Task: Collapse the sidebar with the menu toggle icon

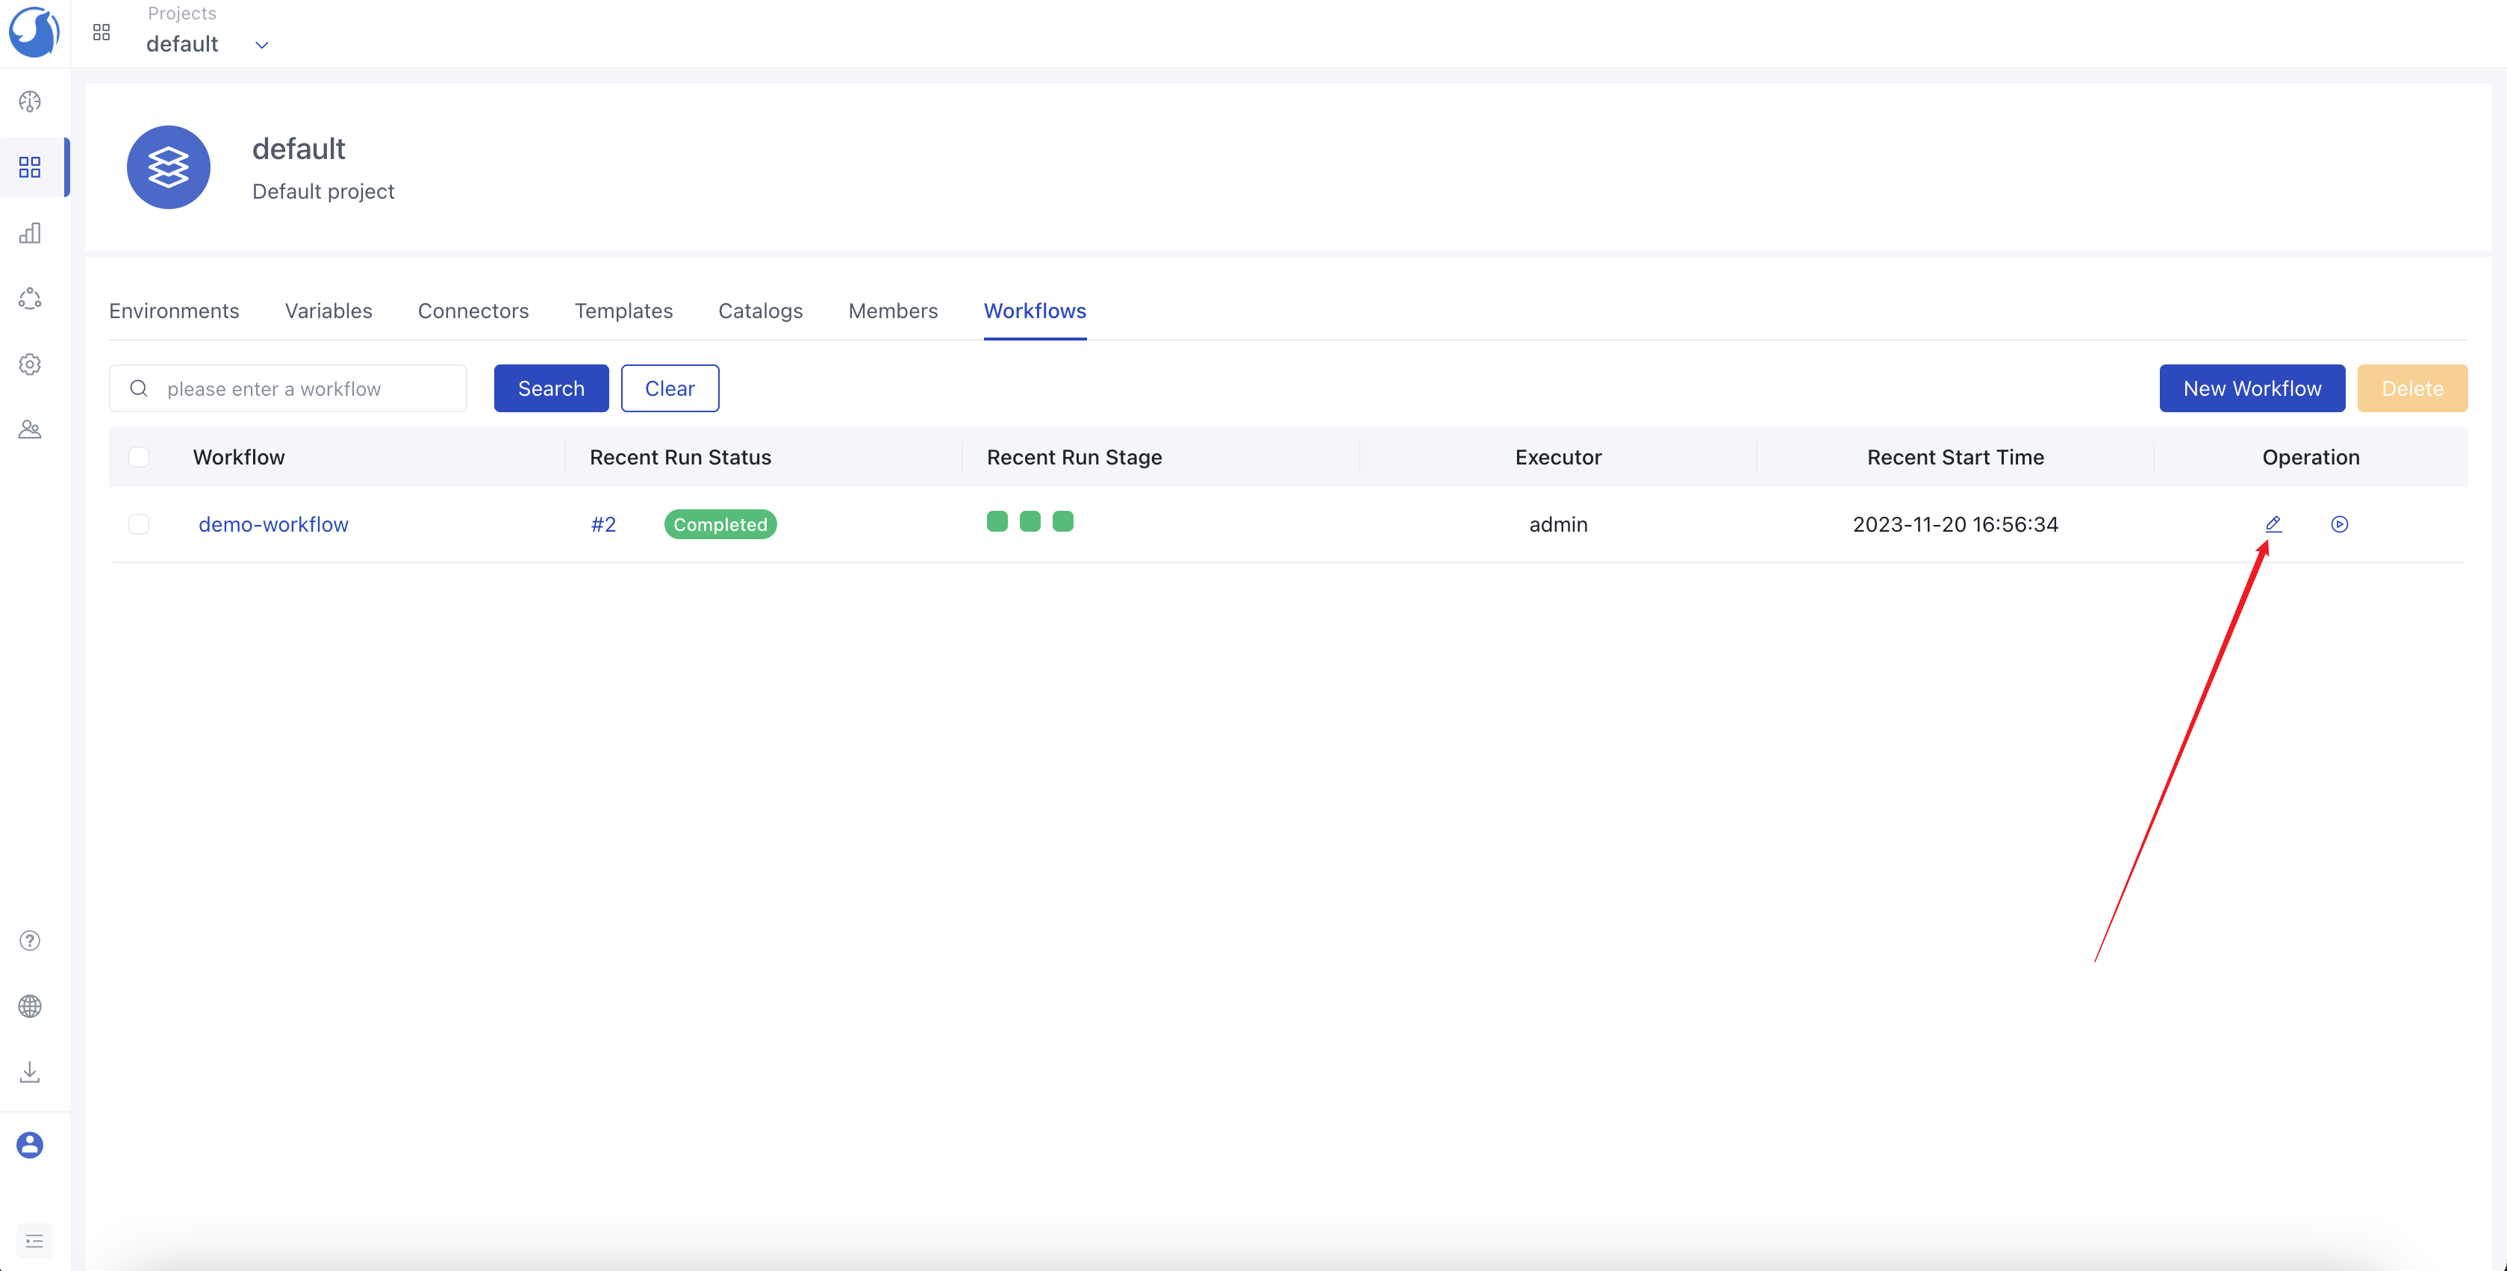Action: tap(34, 1241)
